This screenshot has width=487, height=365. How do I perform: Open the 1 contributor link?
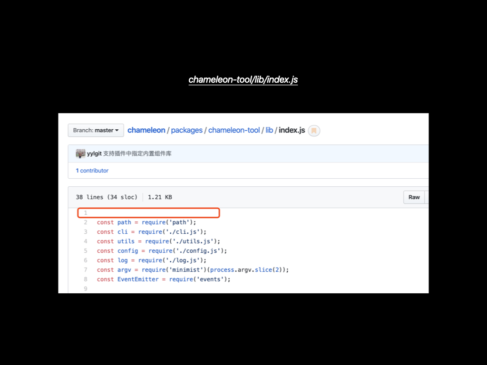pyautogui.click(x=92, y=171)
